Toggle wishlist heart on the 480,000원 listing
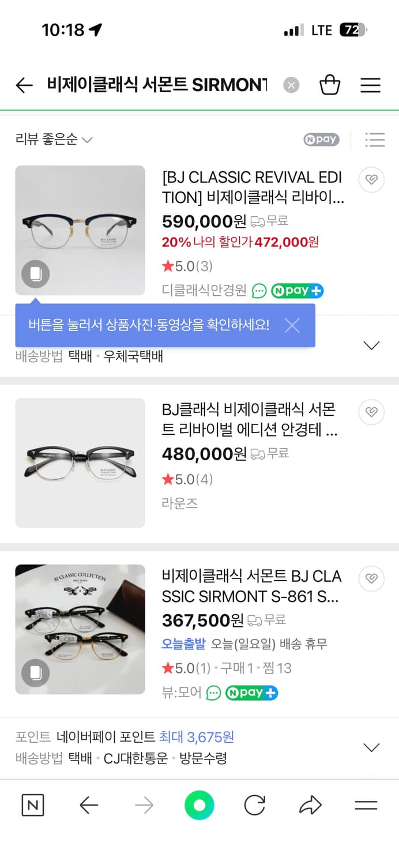Image resolution: width=399 pixels, height=865 pixels. click(x=371, y=412)
